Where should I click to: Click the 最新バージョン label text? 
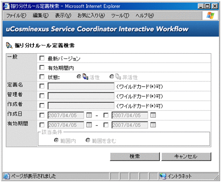tap(64, 59)
